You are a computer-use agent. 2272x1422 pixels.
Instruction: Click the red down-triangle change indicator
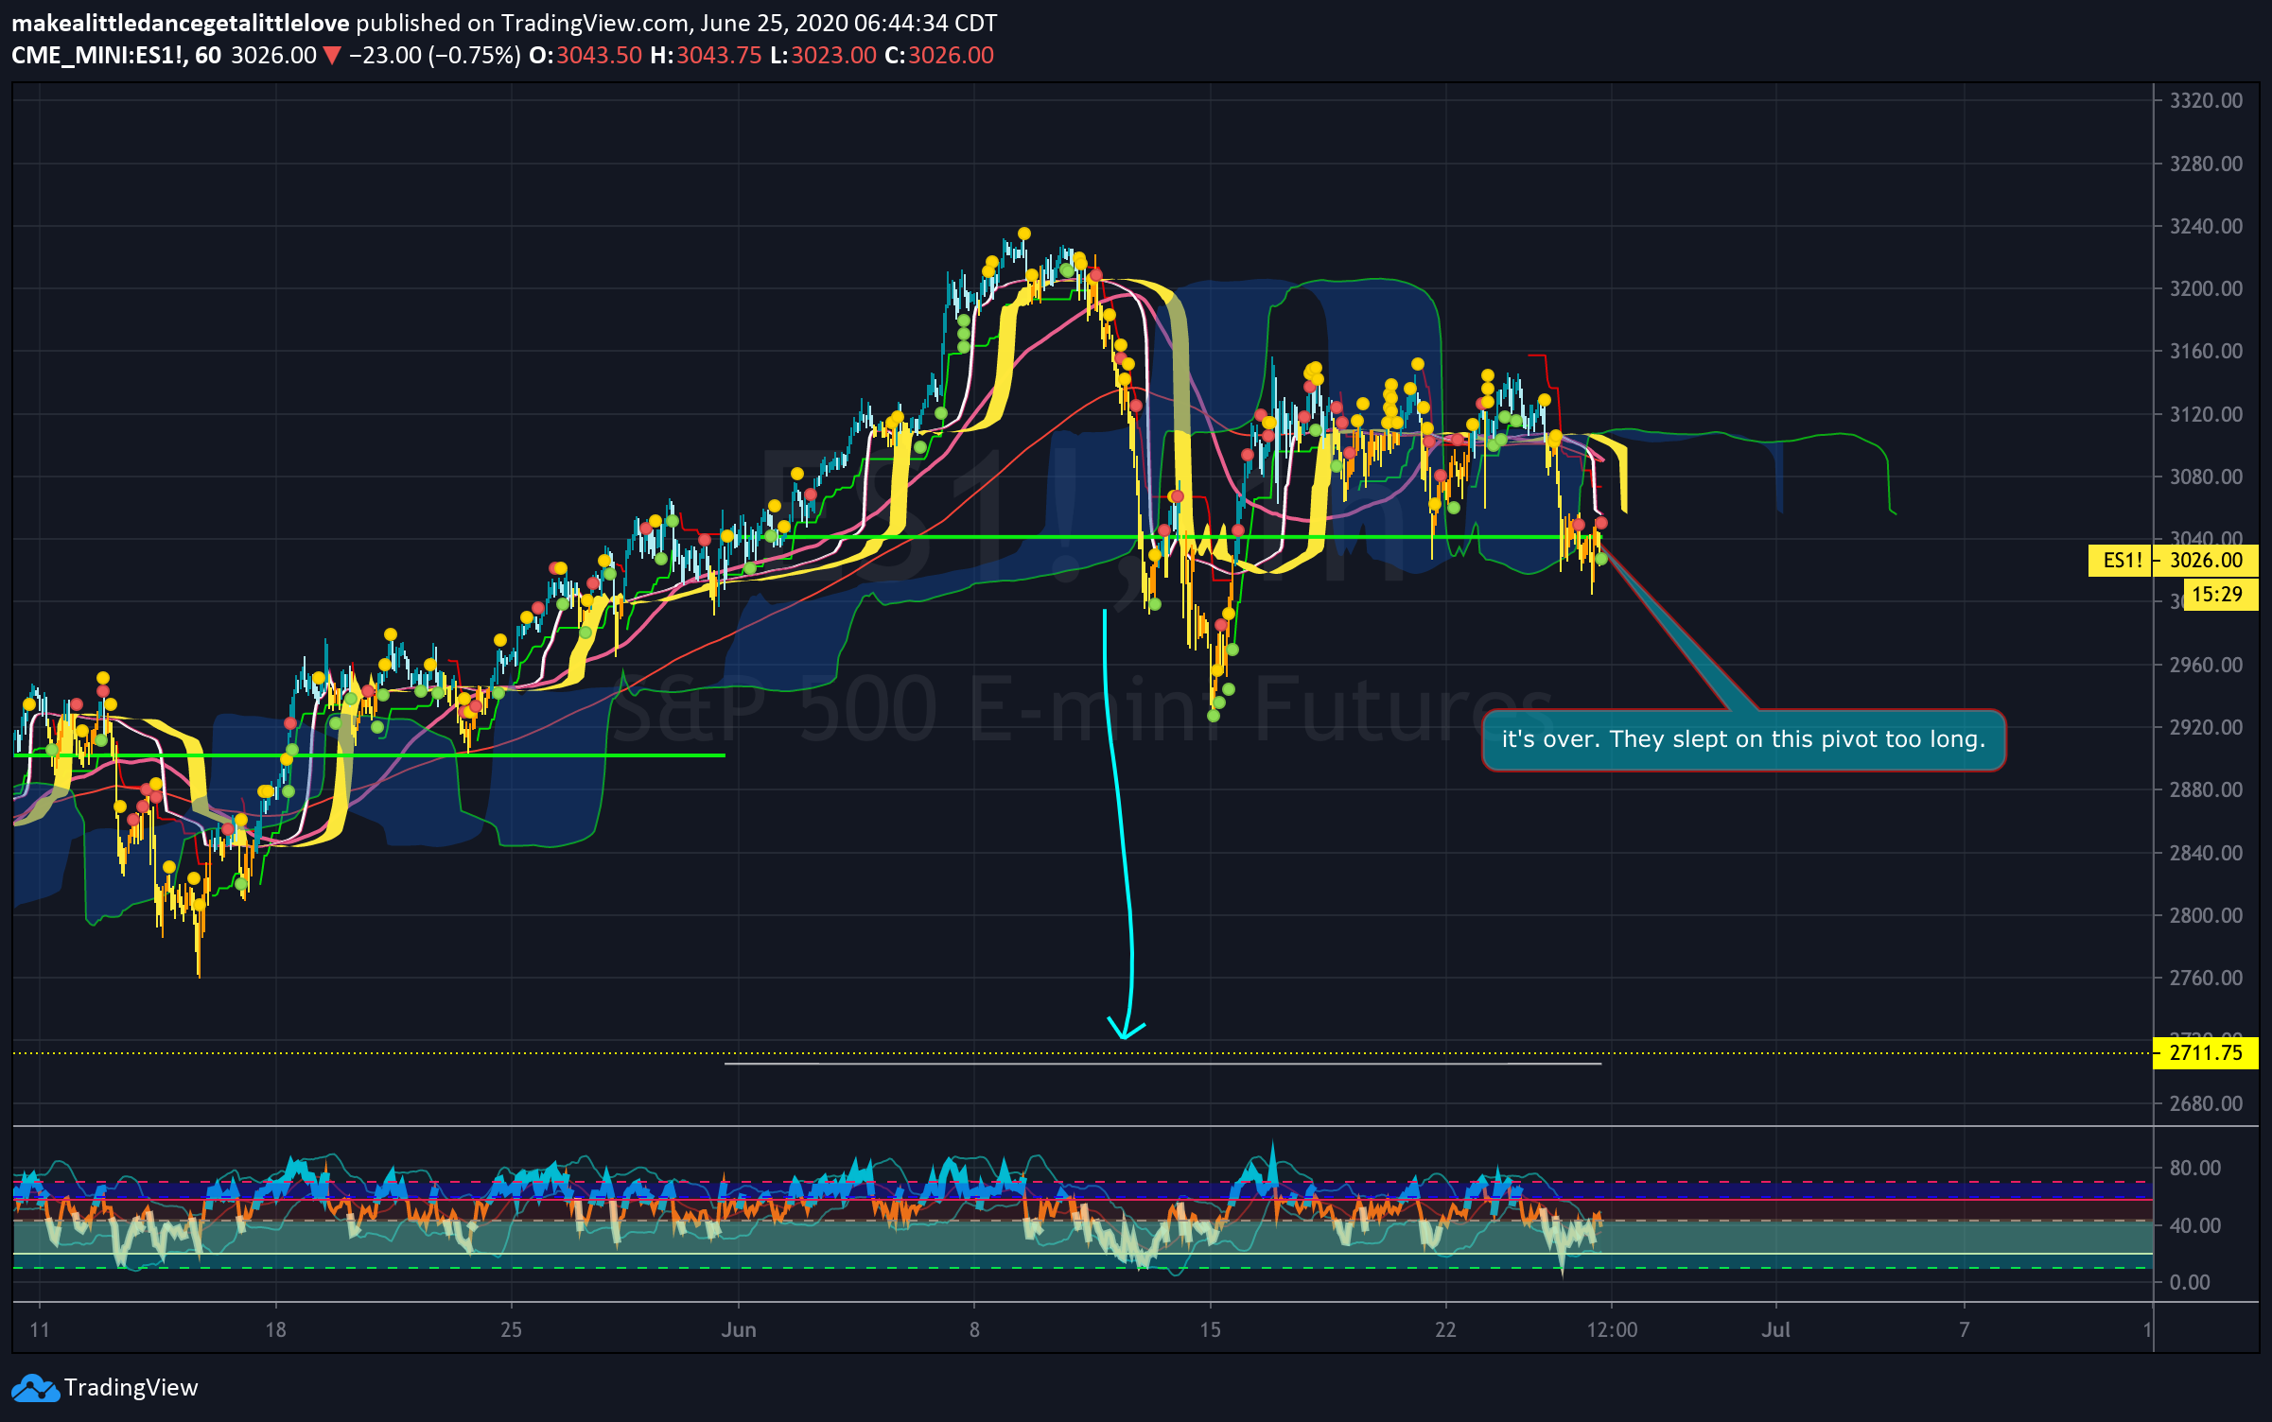coord(332,56)
